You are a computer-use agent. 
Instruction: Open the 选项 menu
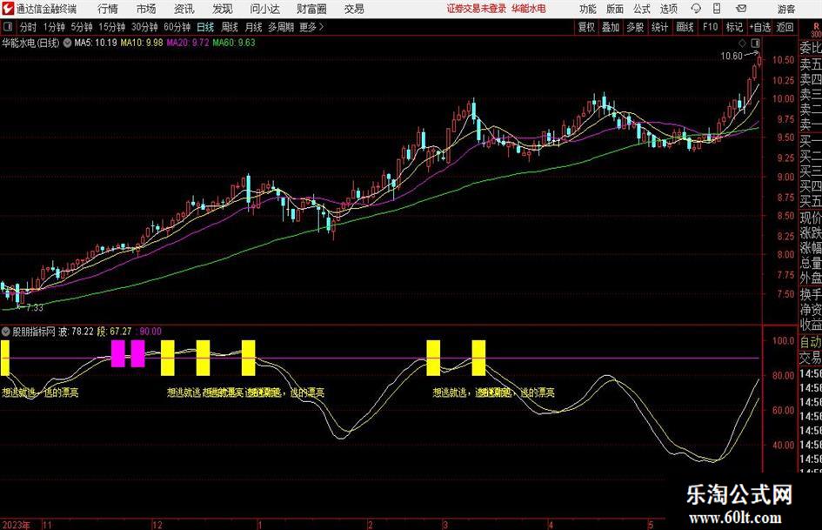(x=669, y=9)
